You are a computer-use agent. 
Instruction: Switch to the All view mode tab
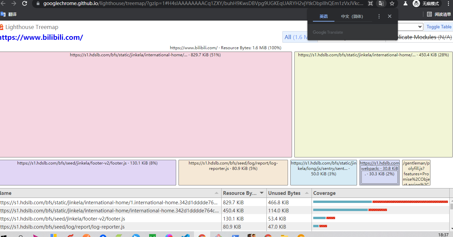[295, 37]
